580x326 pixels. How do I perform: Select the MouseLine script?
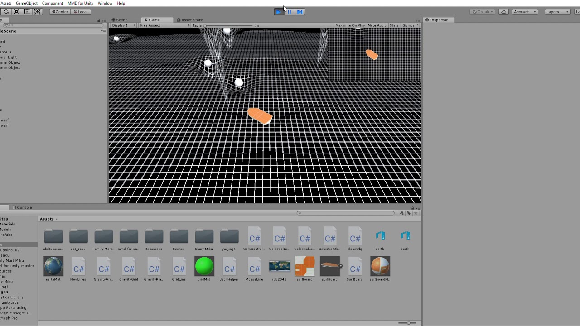point(254,269)
